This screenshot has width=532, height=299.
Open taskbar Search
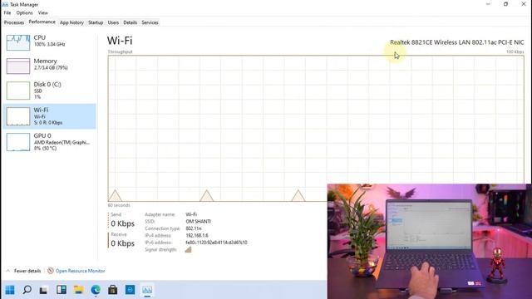tap(27, 290)
